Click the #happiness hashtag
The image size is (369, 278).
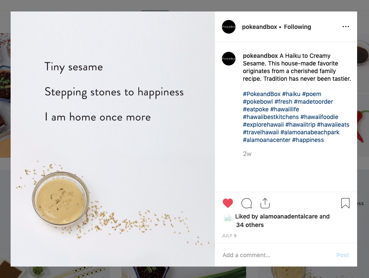click(308, 140)
